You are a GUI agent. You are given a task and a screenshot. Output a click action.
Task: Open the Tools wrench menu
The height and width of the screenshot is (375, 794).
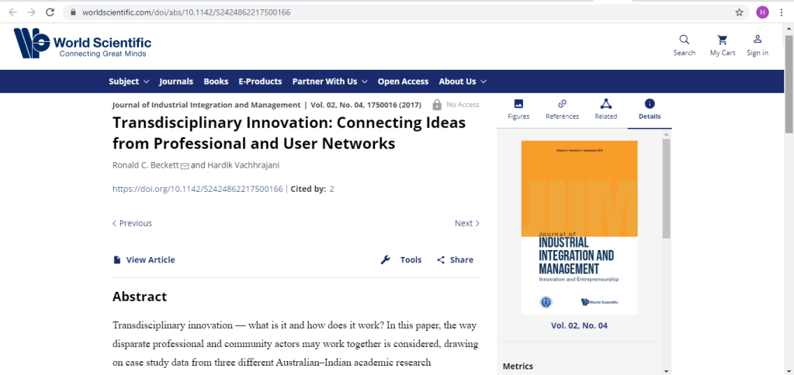[401, 260]
